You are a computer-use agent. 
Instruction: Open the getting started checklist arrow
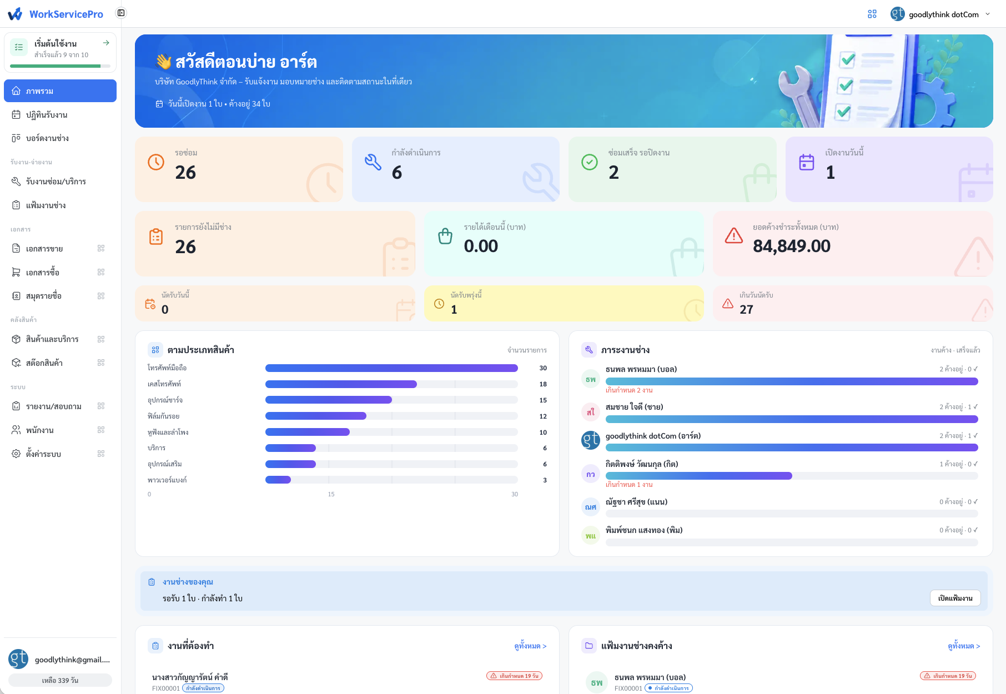coord(106,43)
